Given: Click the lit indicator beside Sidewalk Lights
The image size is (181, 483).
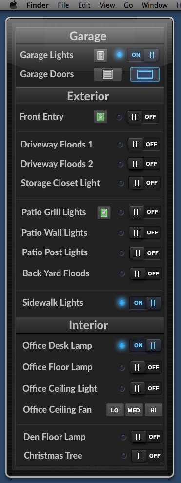Looking at the screenshot, I should point(122,303).
